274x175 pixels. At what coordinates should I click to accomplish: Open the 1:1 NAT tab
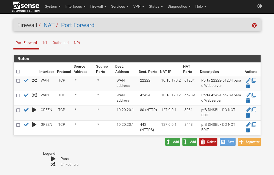[44, 43]
